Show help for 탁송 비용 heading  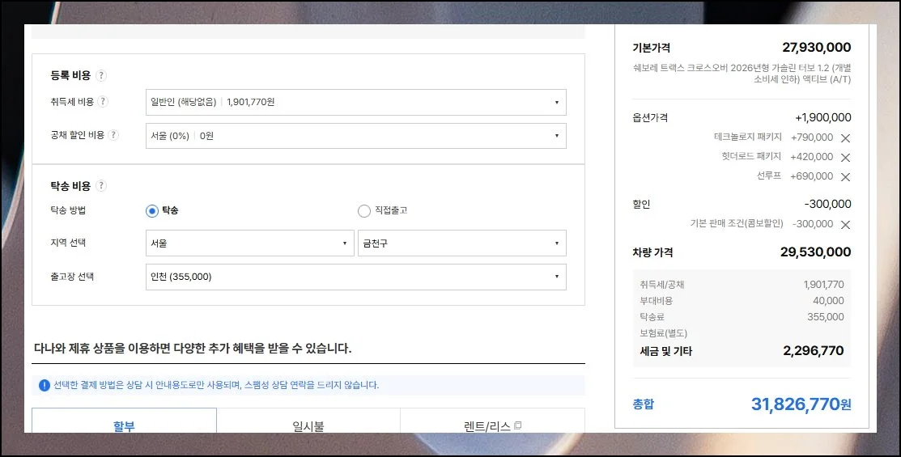click(101, 185)
